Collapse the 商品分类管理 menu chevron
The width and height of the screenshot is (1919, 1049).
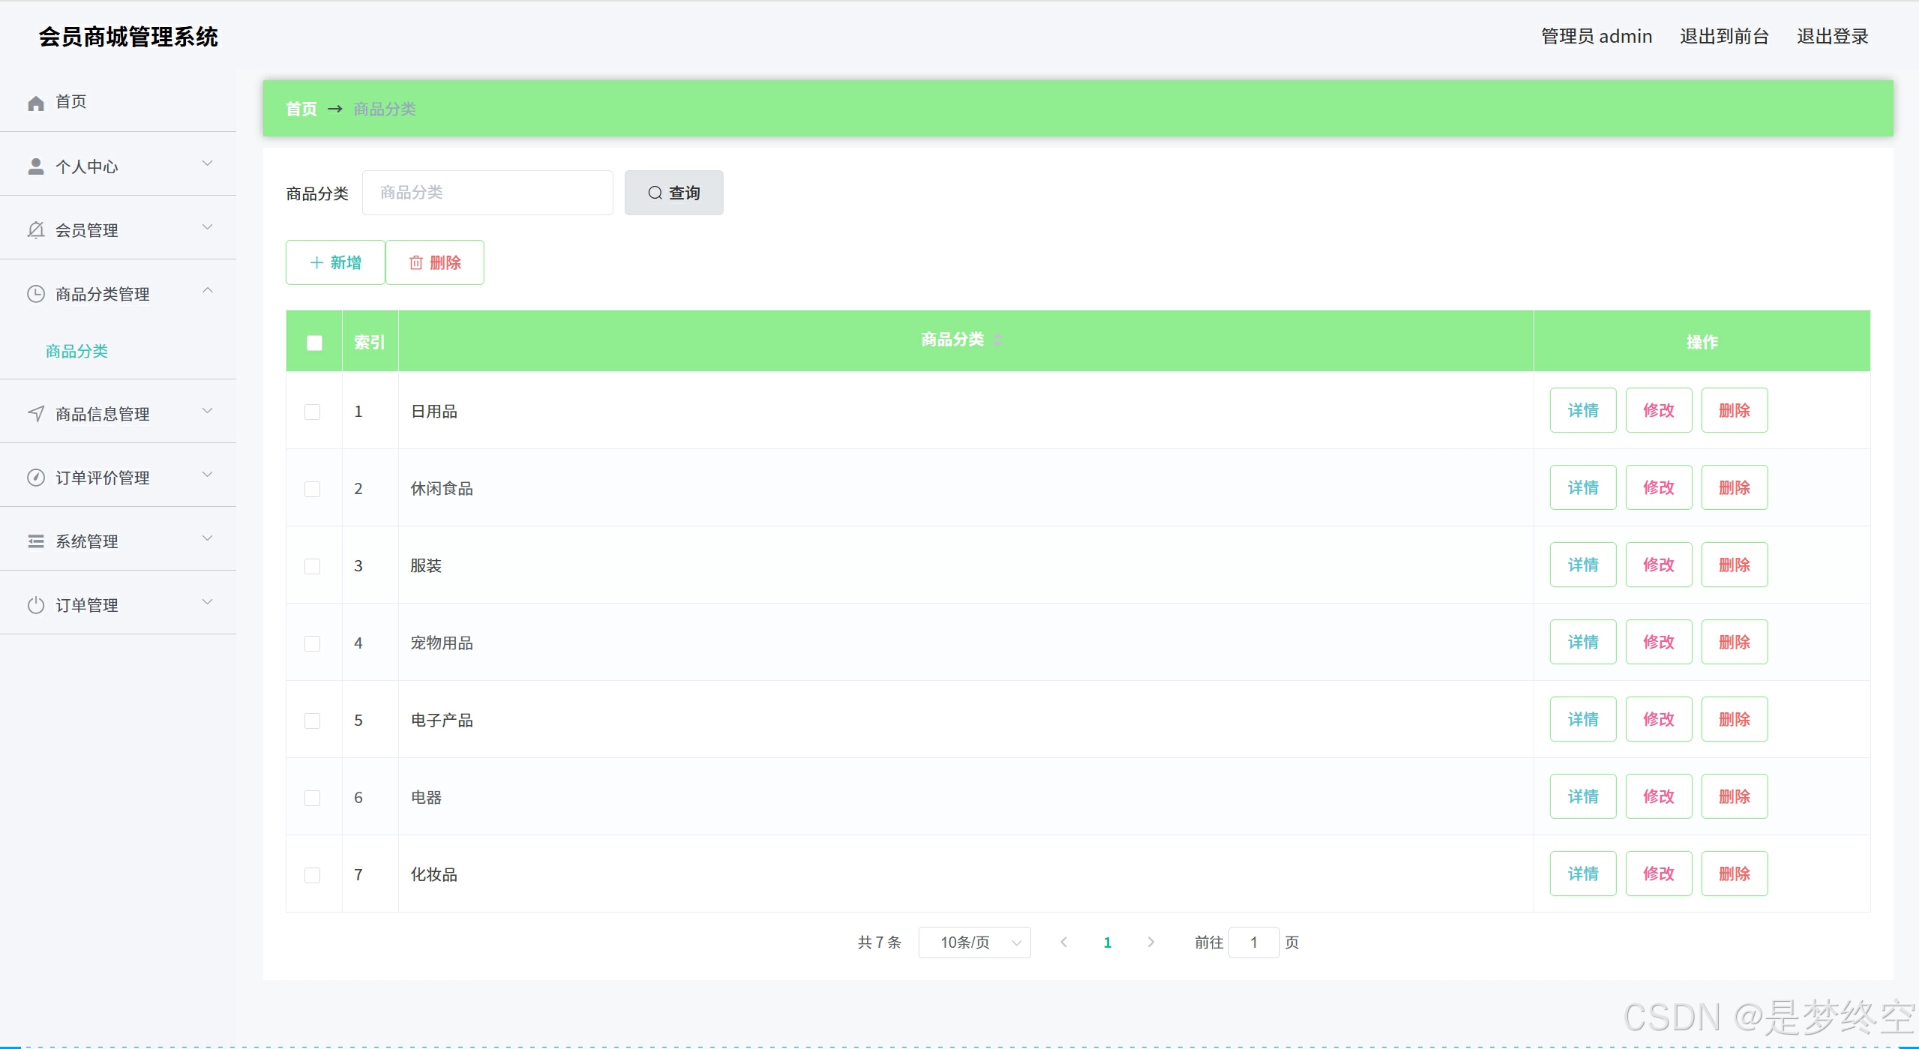[x=208, y=291]
